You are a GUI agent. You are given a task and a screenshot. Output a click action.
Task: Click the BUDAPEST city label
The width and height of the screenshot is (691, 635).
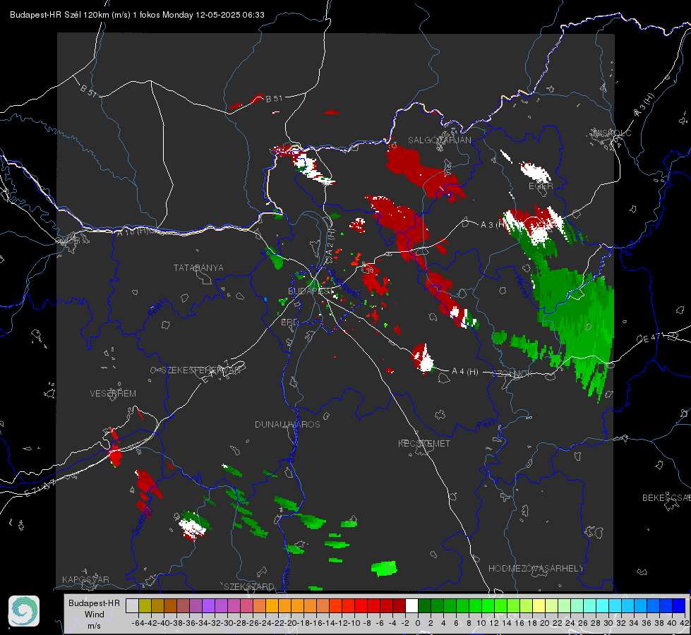[x=311, y=291]
